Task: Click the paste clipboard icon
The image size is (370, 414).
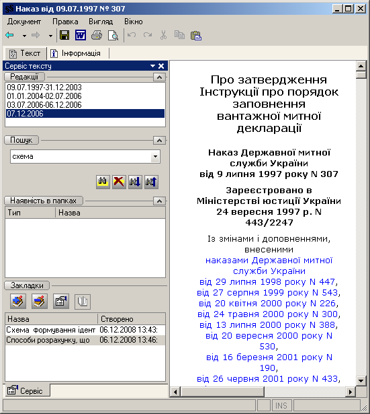Action: coord(196,36)
